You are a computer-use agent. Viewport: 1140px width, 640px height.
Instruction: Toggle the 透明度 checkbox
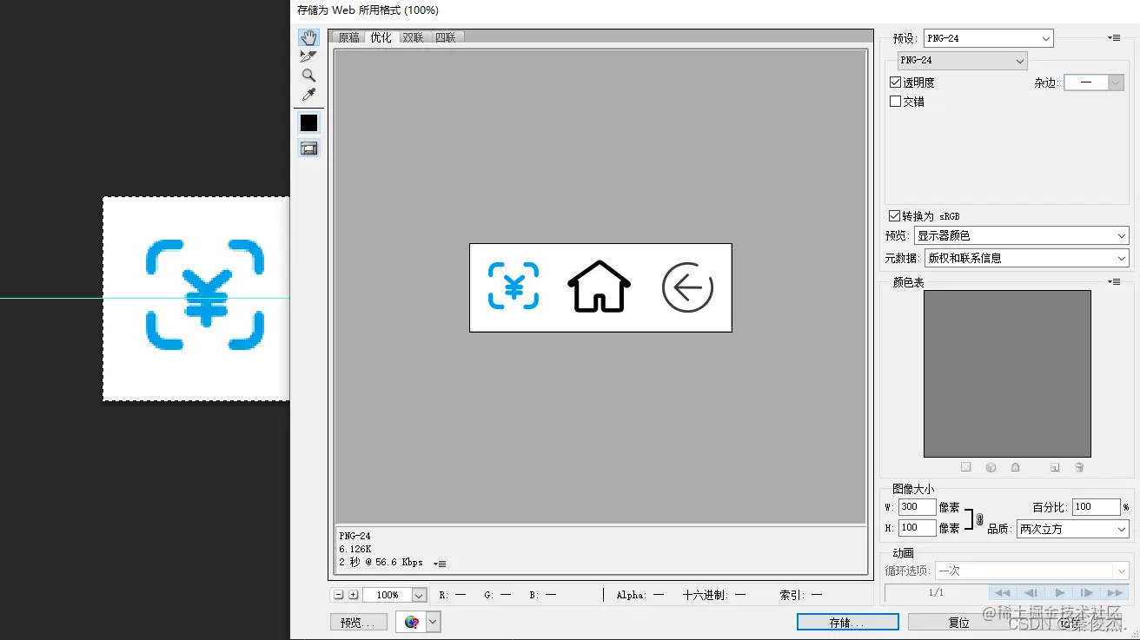[896, 82]
